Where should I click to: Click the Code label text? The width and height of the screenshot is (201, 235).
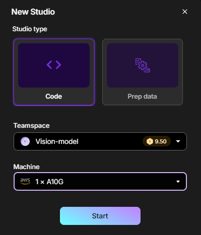pyautogui.click(x=54, y=97)
